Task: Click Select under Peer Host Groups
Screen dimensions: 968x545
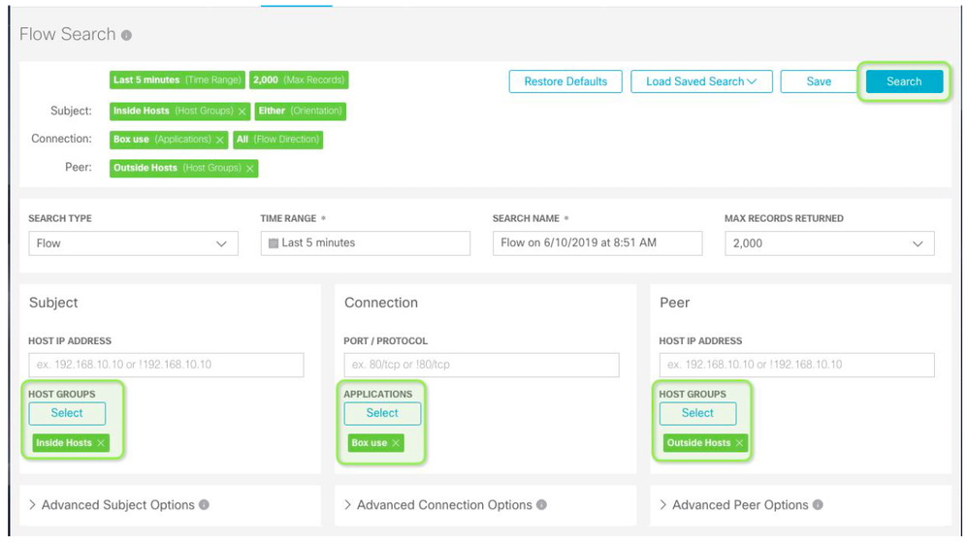Action: 697,413
